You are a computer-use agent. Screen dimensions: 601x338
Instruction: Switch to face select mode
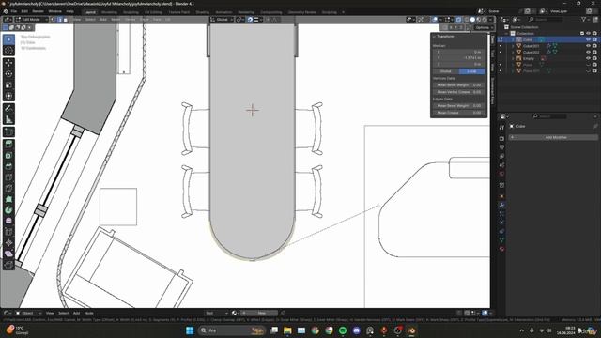(x=66, y=19)
